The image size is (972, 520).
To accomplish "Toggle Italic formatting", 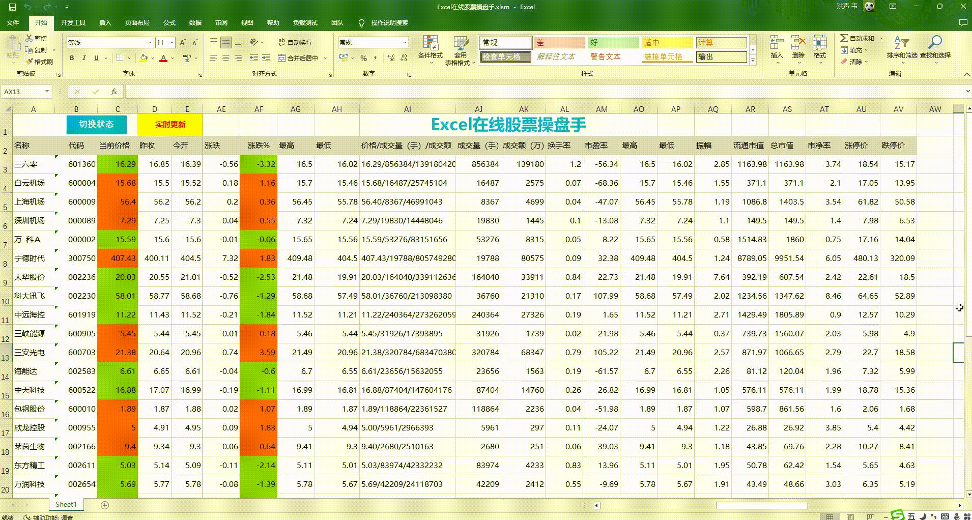I will pos(84,58).
